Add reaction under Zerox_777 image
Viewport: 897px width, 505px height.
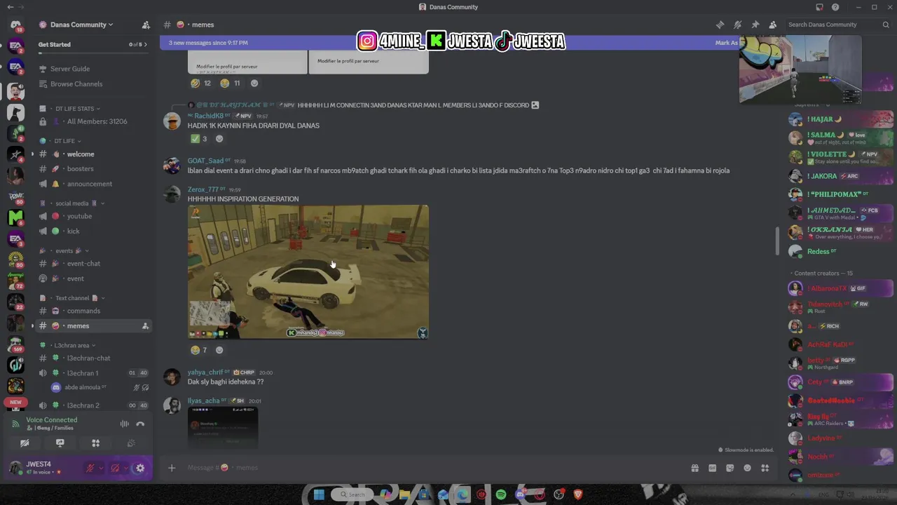pos(219,350)
